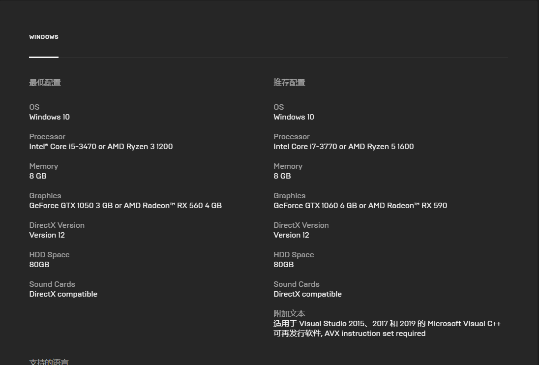Select 'Intel Core i7-3770 or AMD Ryzen 5 1600' text
The height and width of the screenshot is (365, 539).
point(344,147)
